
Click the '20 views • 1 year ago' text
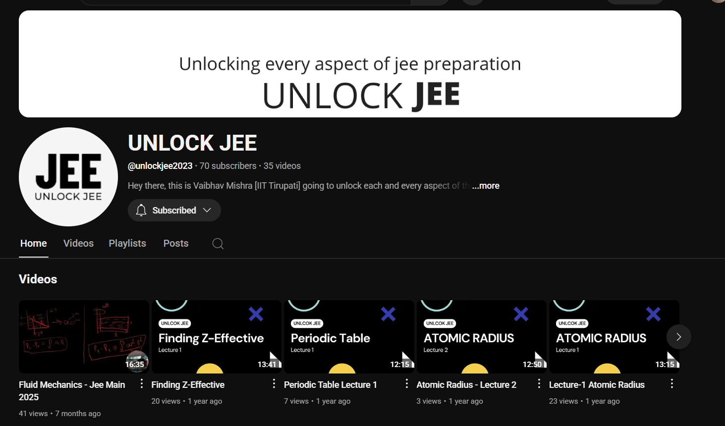187,401
